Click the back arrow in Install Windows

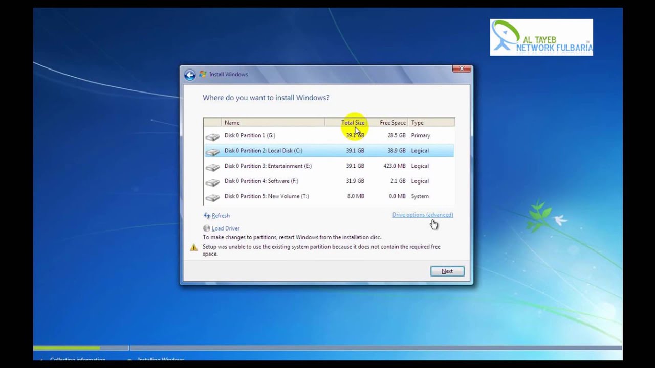pos(190,75)
